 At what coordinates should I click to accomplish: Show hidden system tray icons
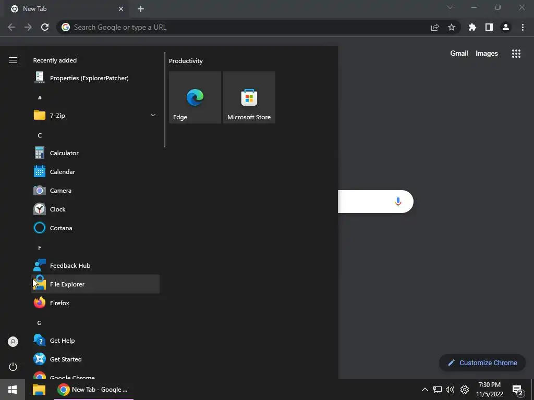click(x=424, y=390)
